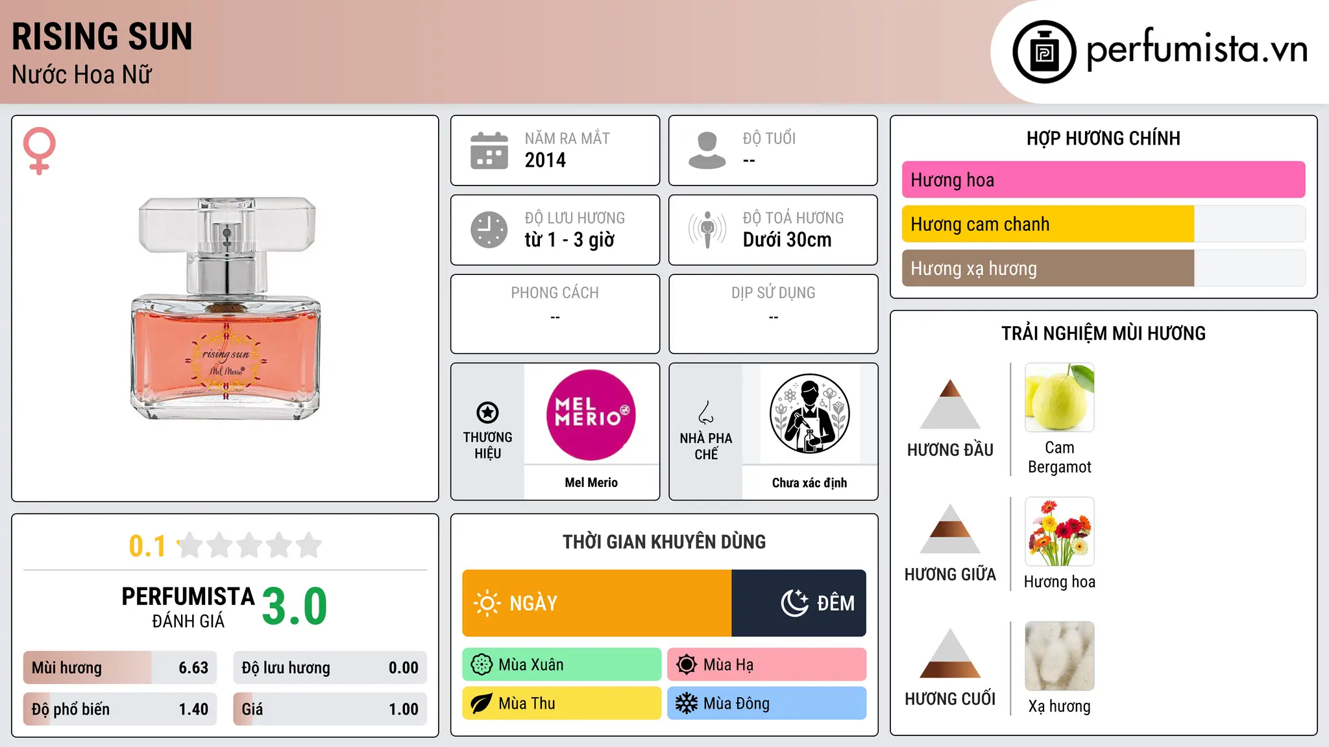Choose the Mùa Thu season tag
The image size is (1329, 747).
click(x=562, y=704)
